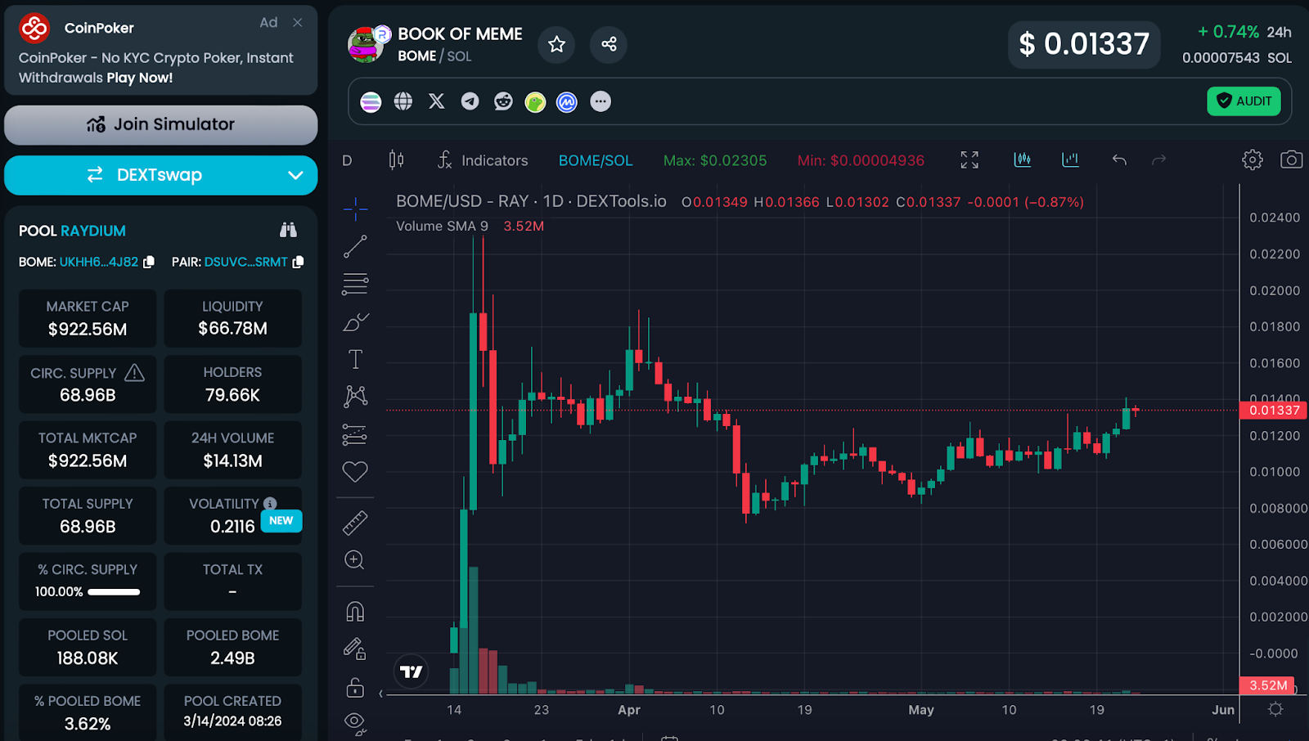Open the X (Twitter) social link

click(437, 101)
